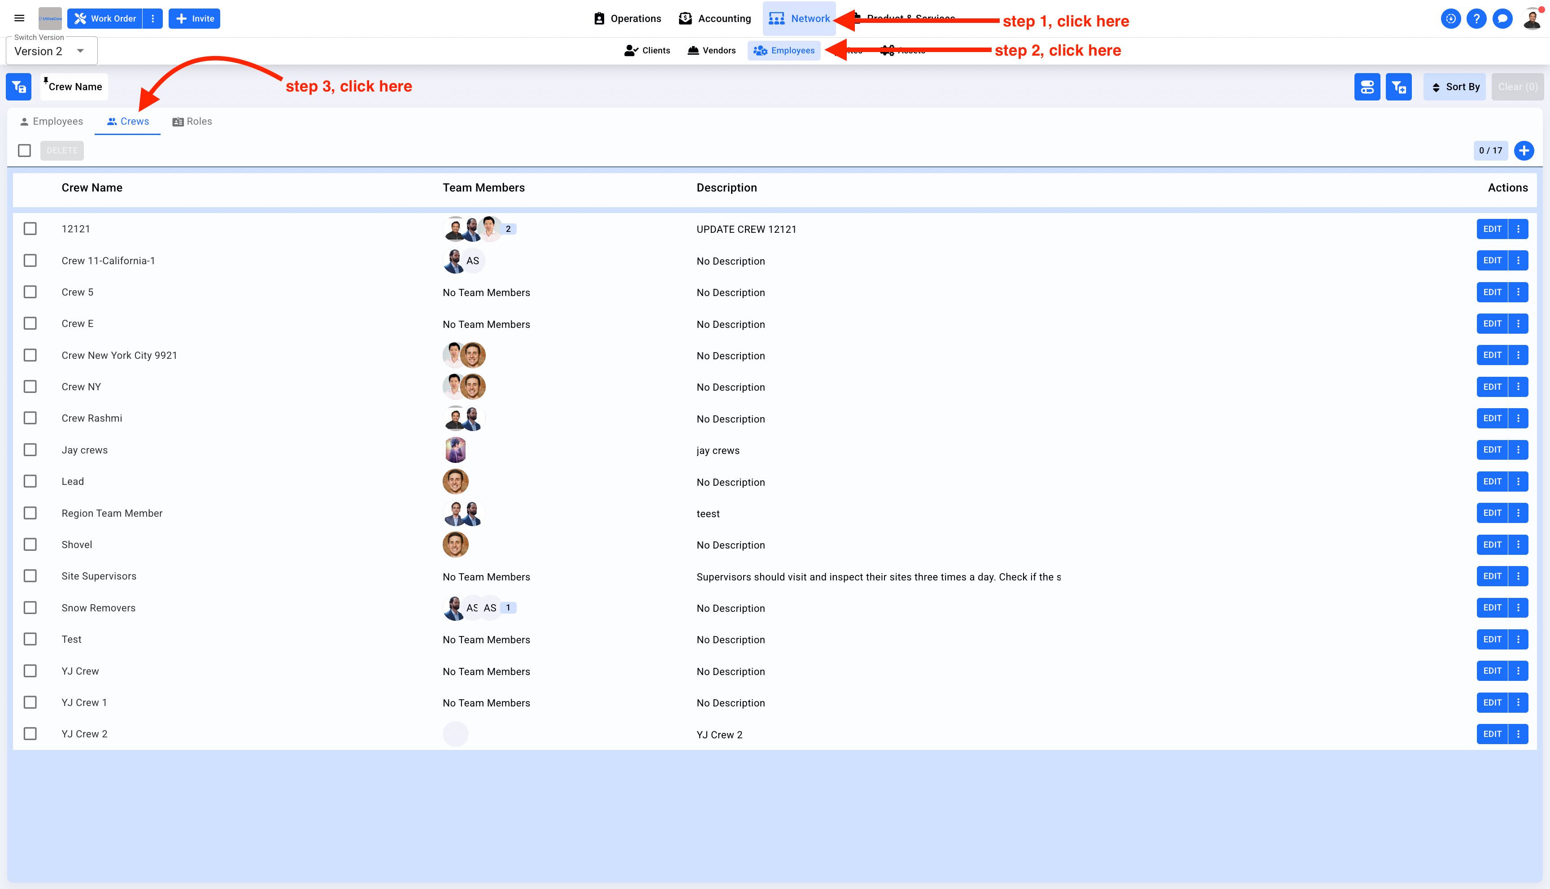Select the Snow Removers checkbox

coord(30,607)
